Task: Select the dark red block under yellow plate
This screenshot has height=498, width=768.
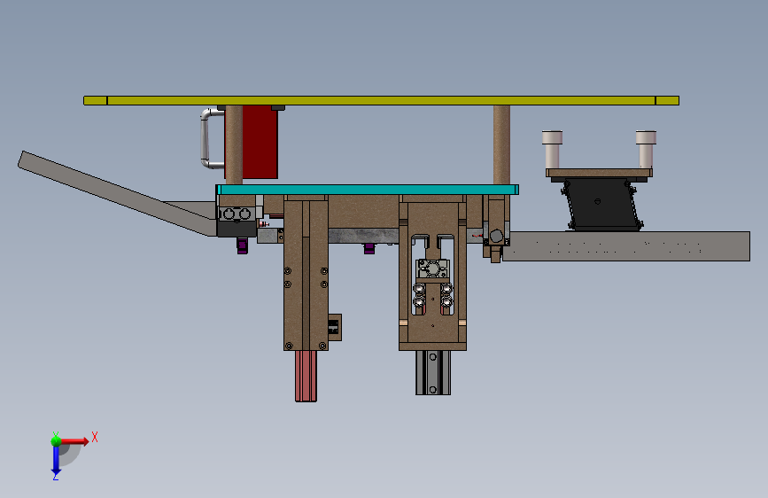Action: 260,142
